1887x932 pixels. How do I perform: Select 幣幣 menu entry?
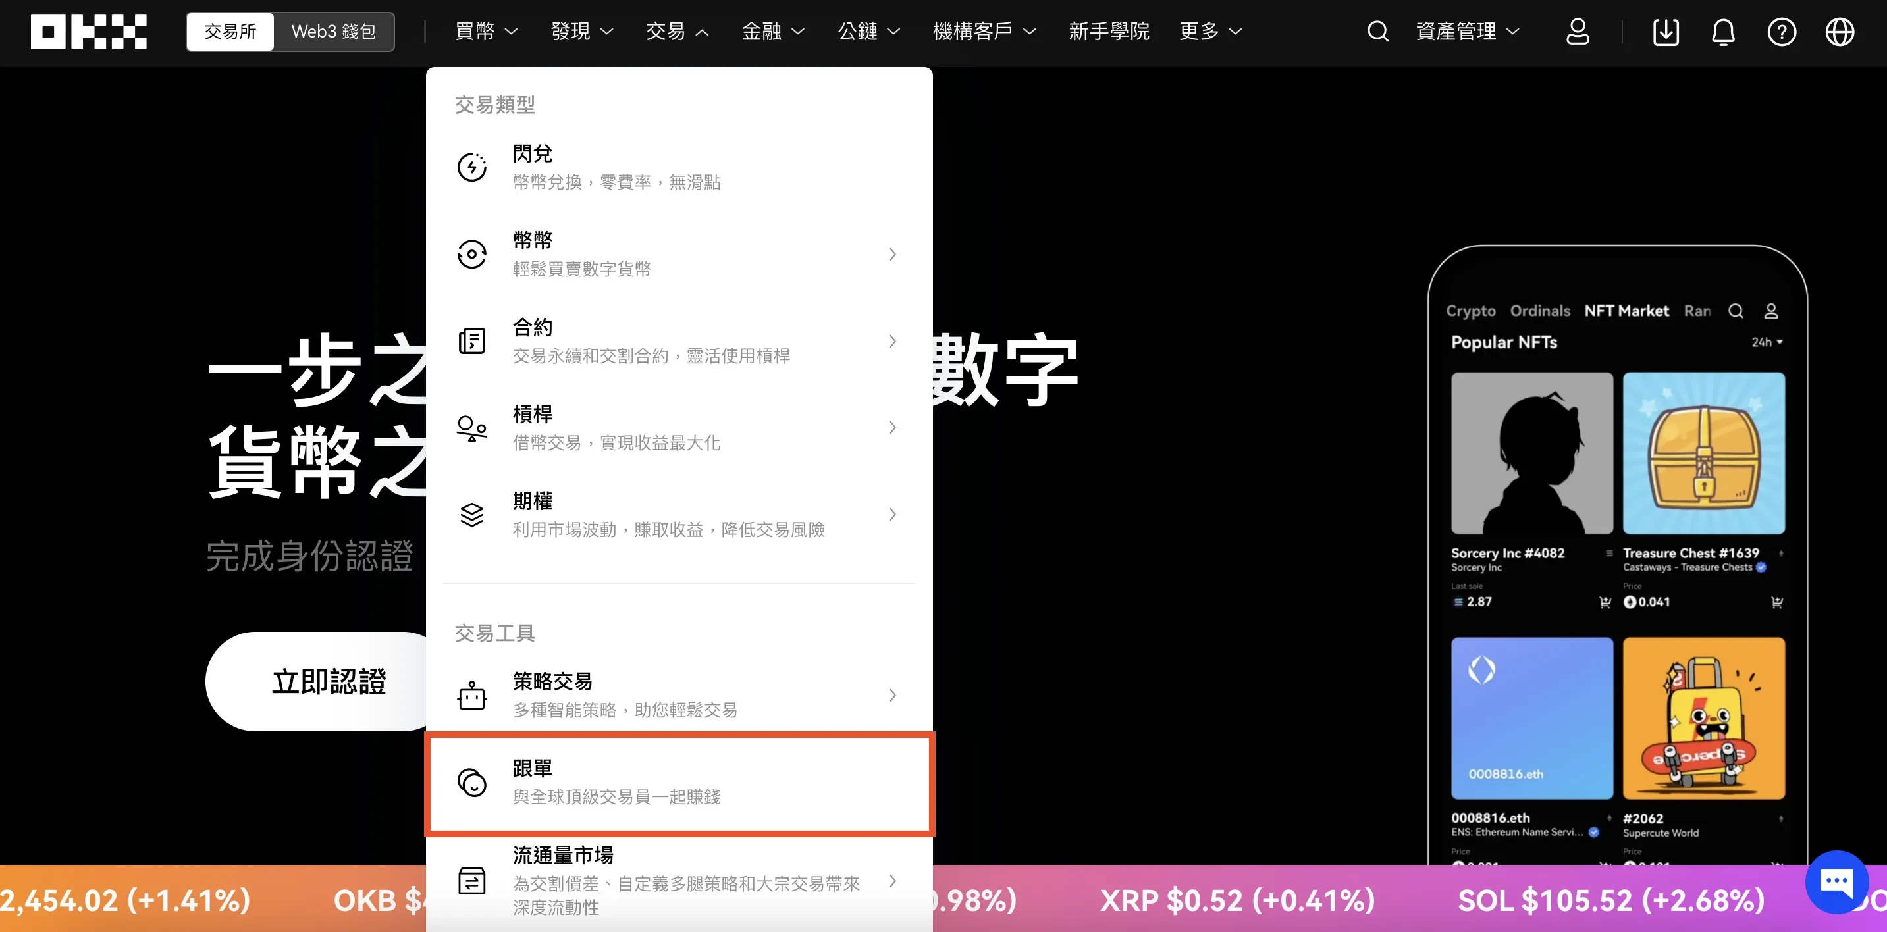679,254
